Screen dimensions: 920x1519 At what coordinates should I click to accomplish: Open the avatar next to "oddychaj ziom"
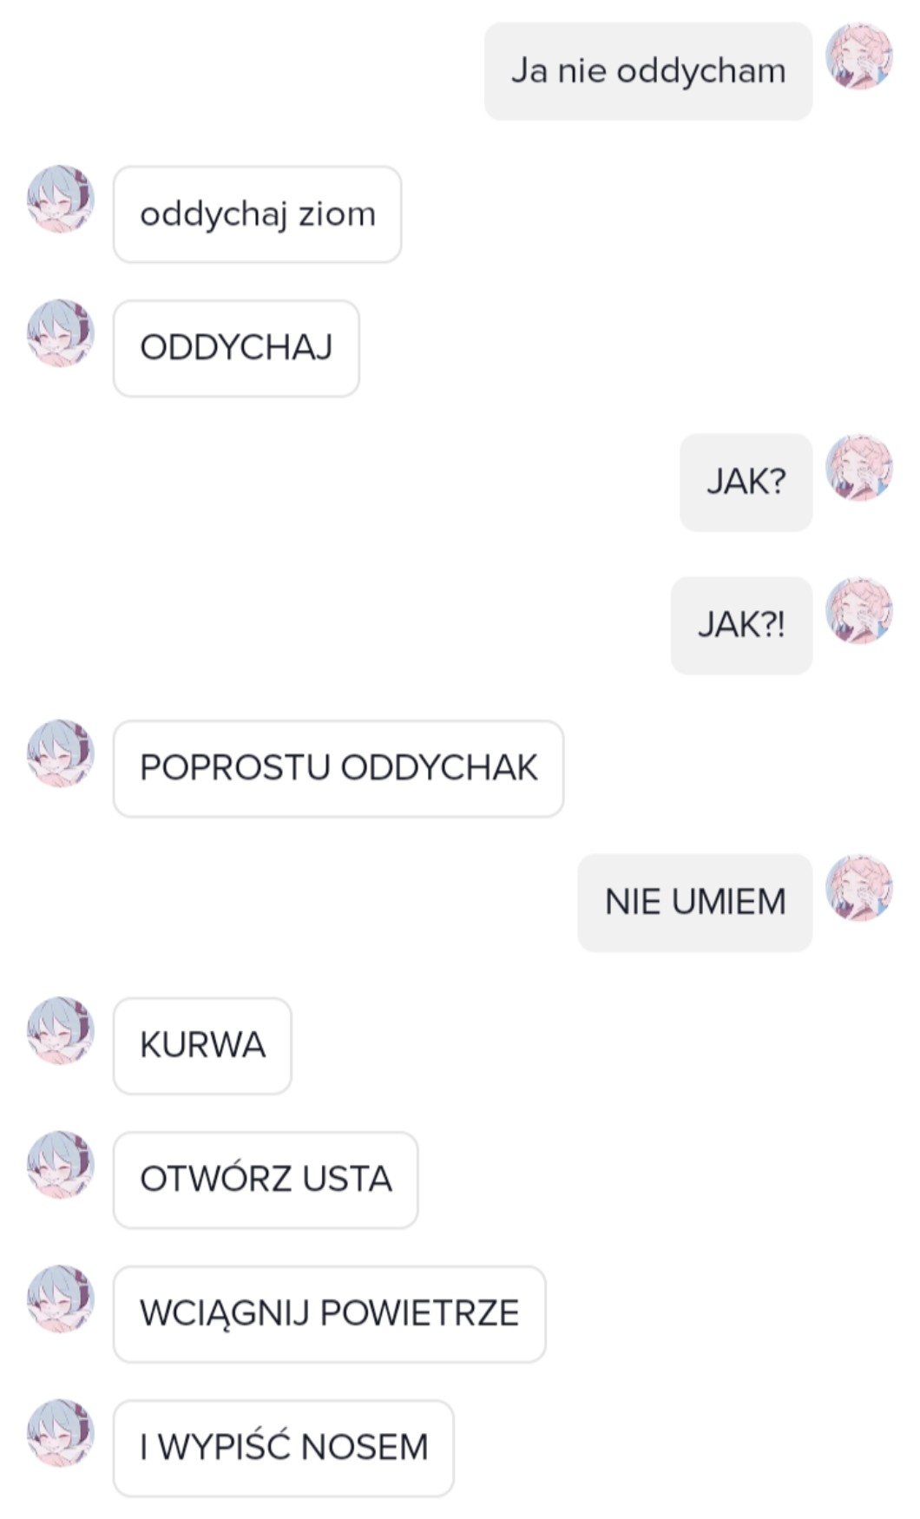pos(61,200)
